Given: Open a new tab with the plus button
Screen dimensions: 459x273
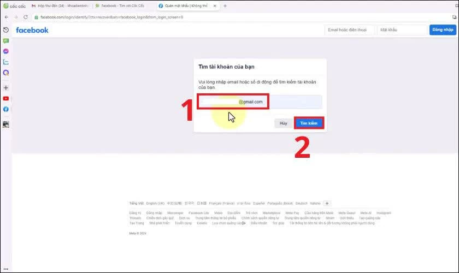Looking at the screenshot, I should (225, 5).
